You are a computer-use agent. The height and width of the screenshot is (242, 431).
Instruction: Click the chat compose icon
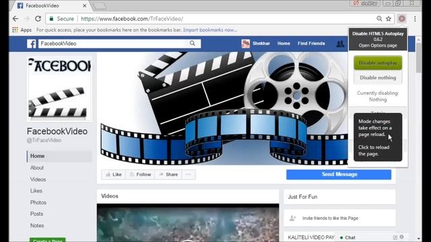(395, 237)
